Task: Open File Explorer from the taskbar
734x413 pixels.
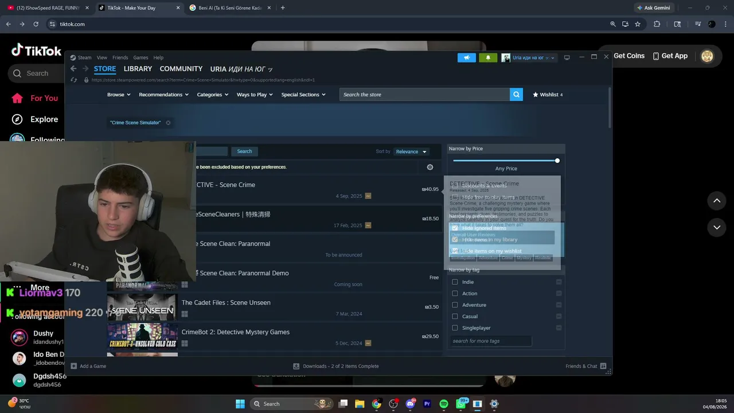Action: click(x=360, y=404)
